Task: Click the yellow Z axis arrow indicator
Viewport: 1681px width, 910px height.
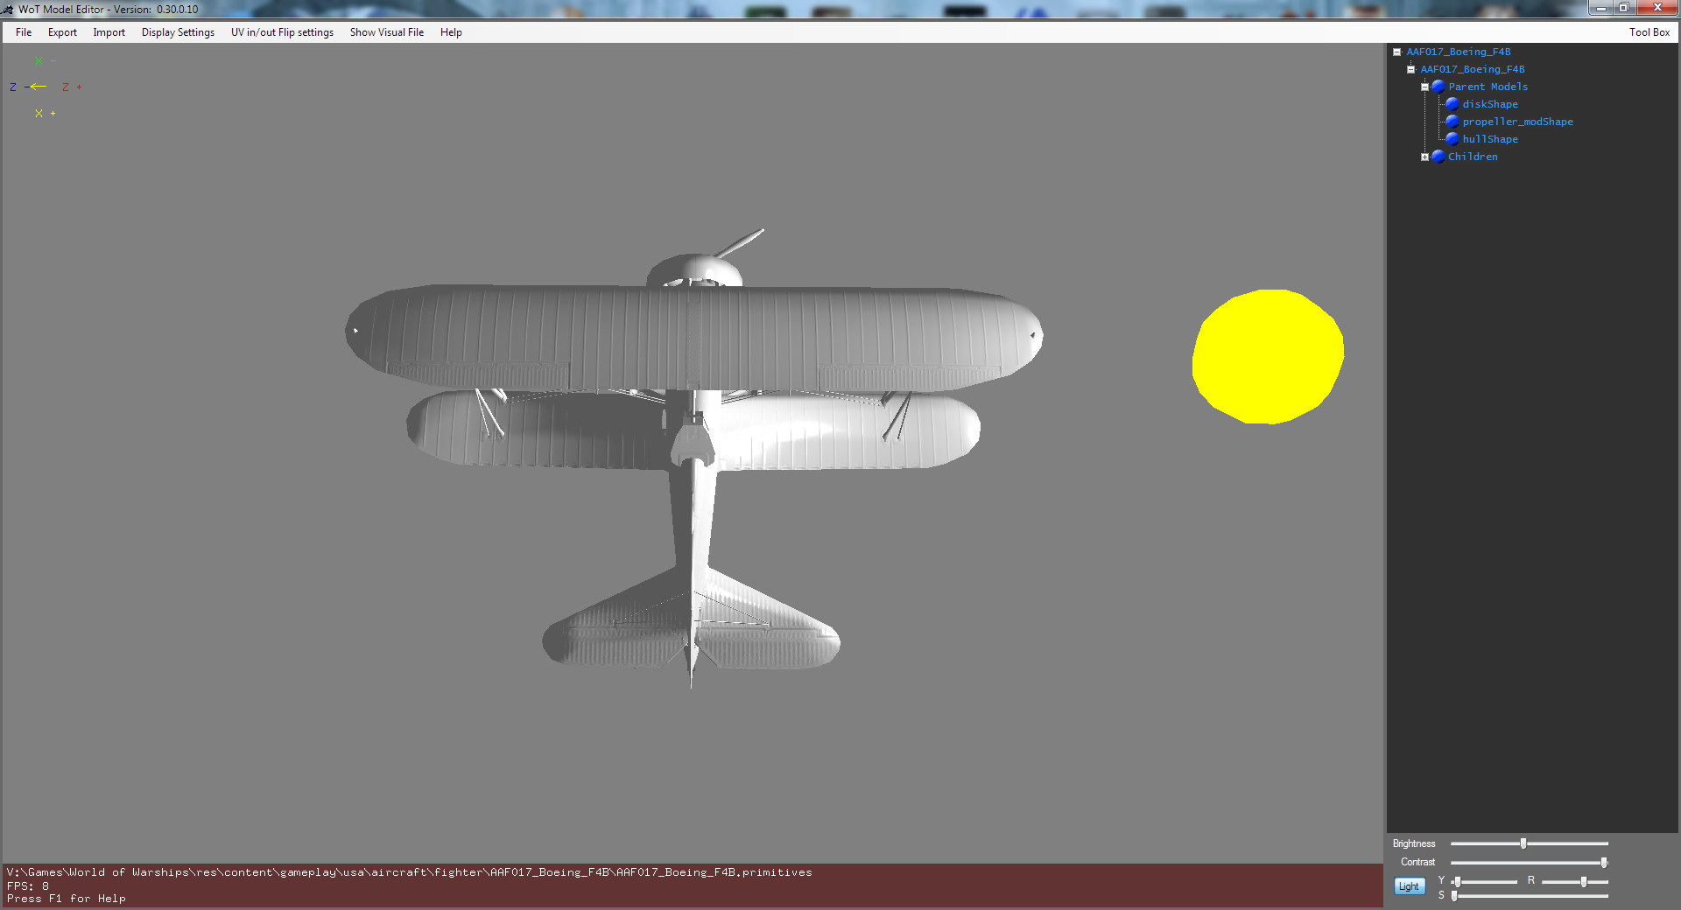Action: pos(38,87)
